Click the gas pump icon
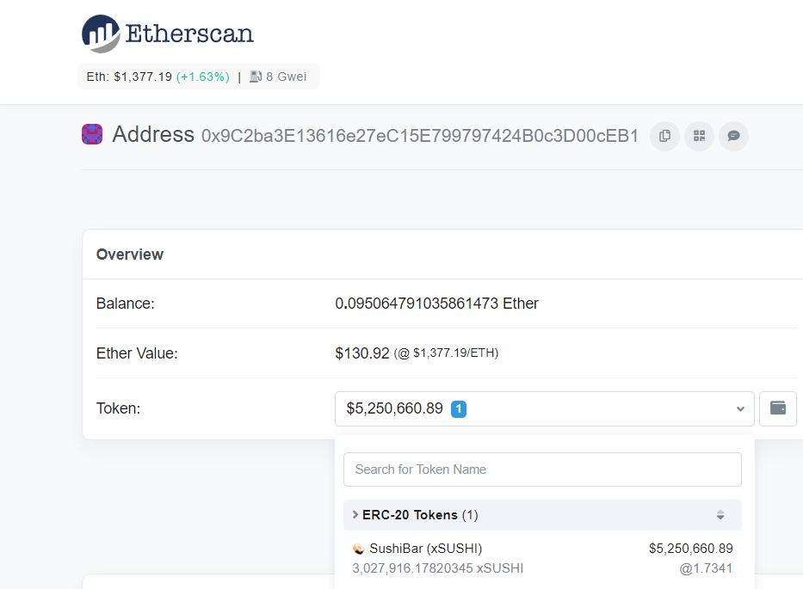This screenshot has height=589, width=803. 256,77
